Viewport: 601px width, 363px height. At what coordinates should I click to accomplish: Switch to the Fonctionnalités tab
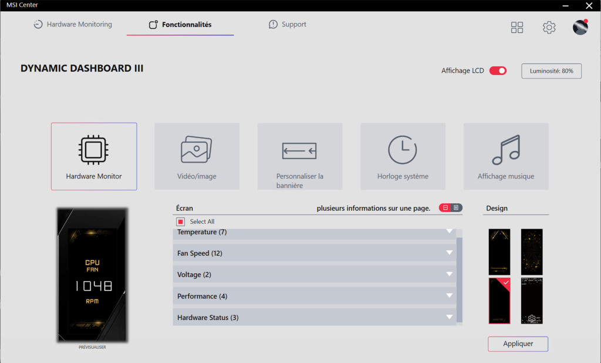coord(180,25)
